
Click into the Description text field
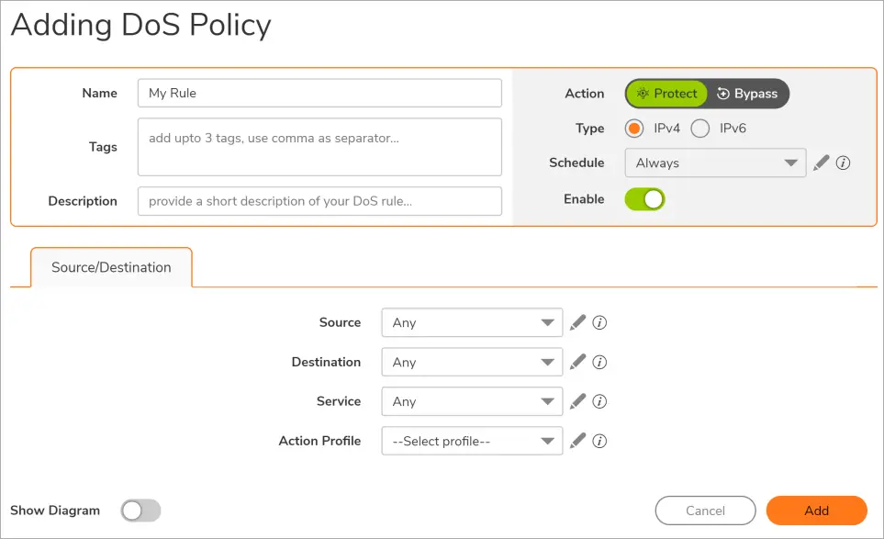point(319,201)
